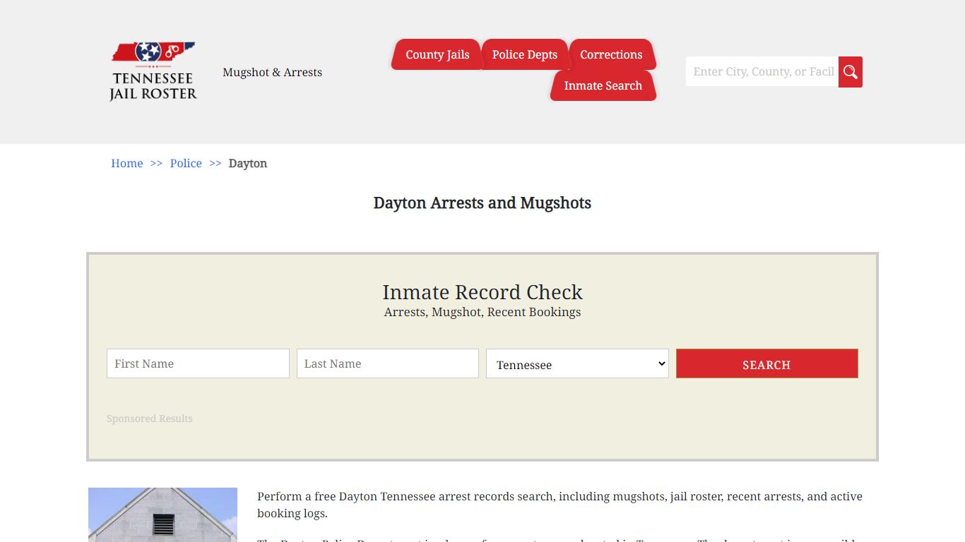Click the Dayton Arrests and Mugshots heading
Viewport: 965px width, 542px height.
pyautogui.click(x=482, y=203)
